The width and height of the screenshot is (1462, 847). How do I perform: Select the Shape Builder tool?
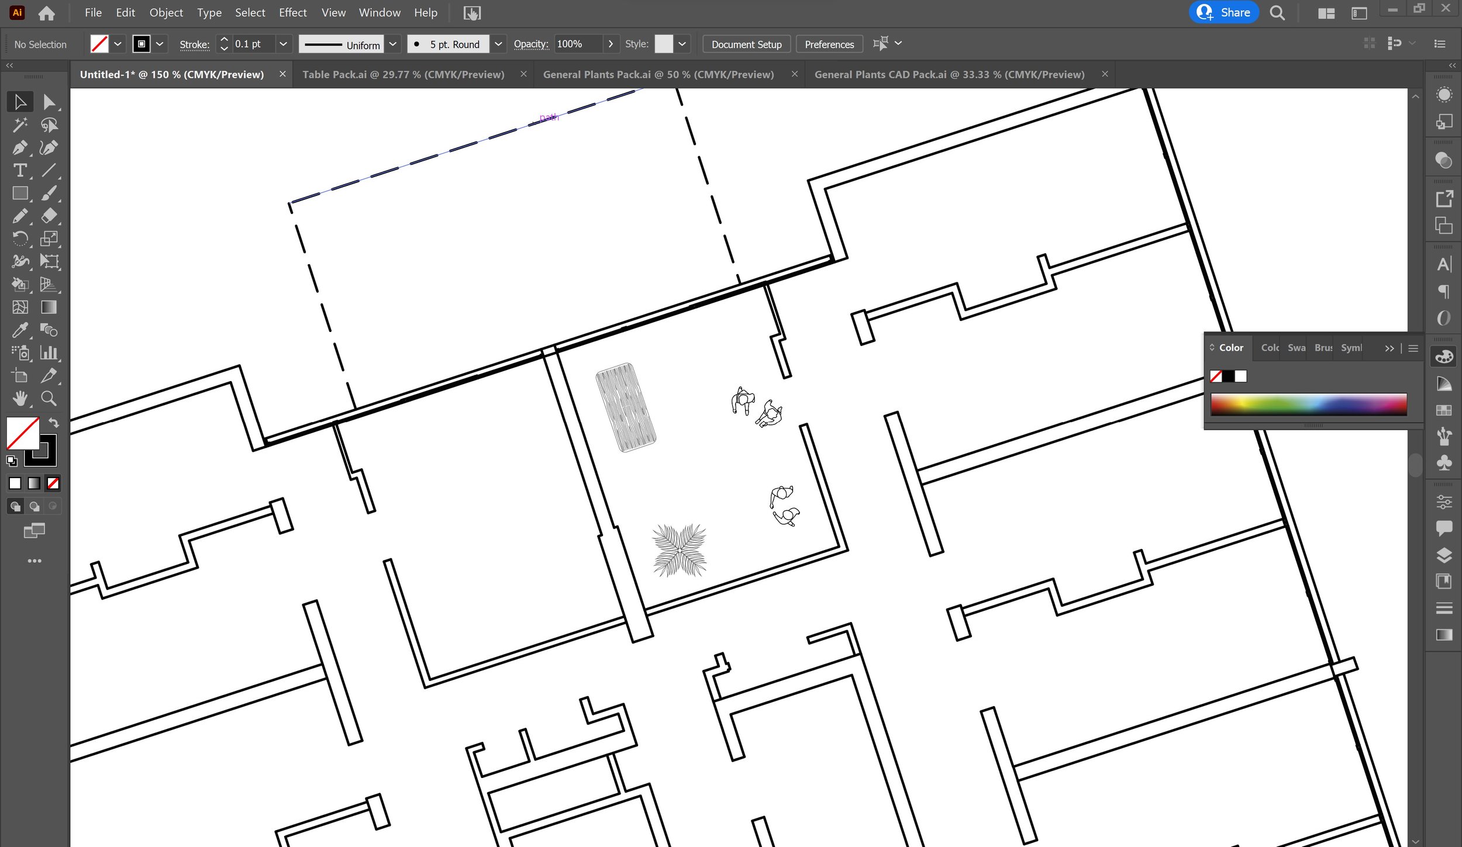(x=20, y=284)
